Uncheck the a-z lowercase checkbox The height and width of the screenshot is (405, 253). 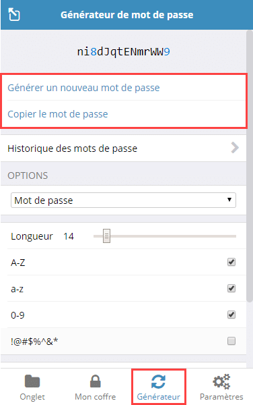click(x=231, y=288)
